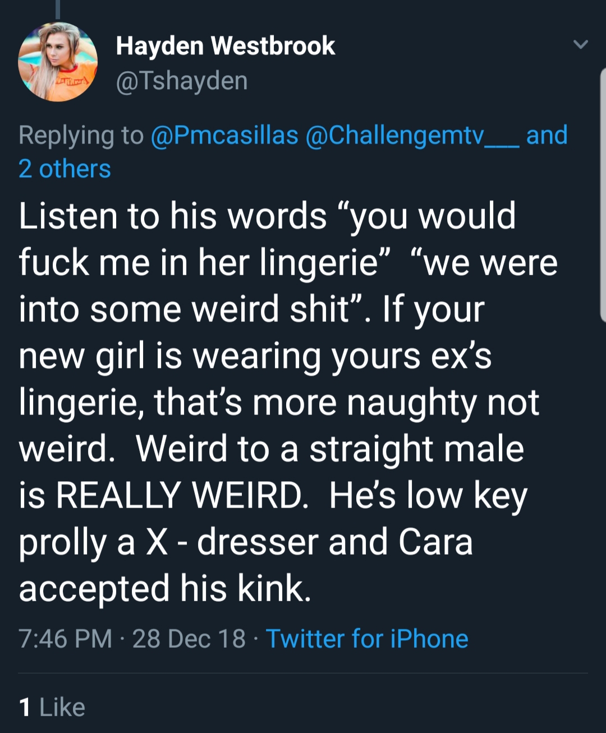Tap the 'and' link after @Challengemtv___
The image size is (606, 733).
pos(547,135)
